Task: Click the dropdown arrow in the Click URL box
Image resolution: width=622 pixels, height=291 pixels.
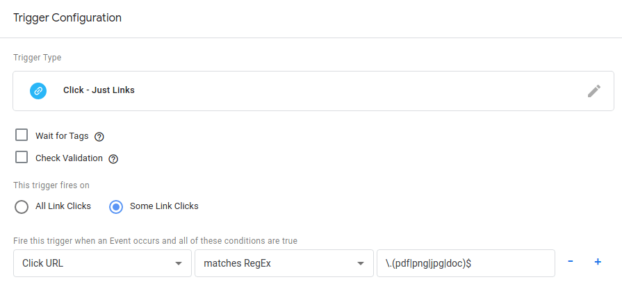Action: click(x=179, y=264)
